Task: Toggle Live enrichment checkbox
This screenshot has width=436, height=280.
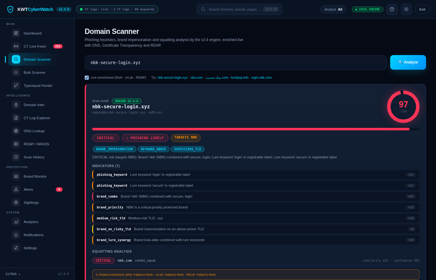Action: pyautogui.click(x=87, y=77)
